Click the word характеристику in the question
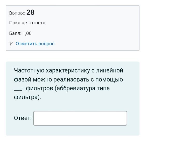The height and width of the screenshot is (141, 183). click(x=68, y=70)
